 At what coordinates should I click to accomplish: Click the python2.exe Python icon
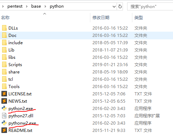click(x=4, y=108)
